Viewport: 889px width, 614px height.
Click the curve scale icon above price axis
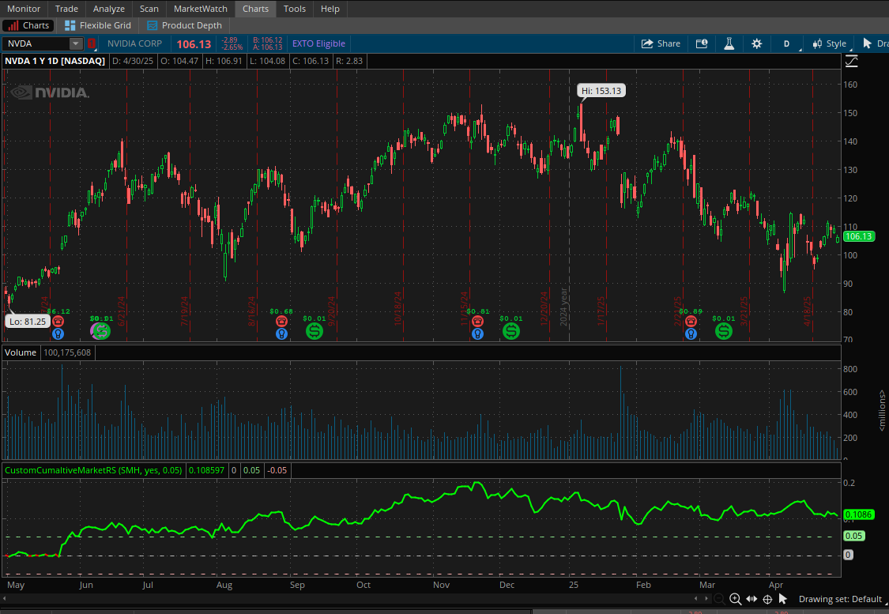pos(852,61)
